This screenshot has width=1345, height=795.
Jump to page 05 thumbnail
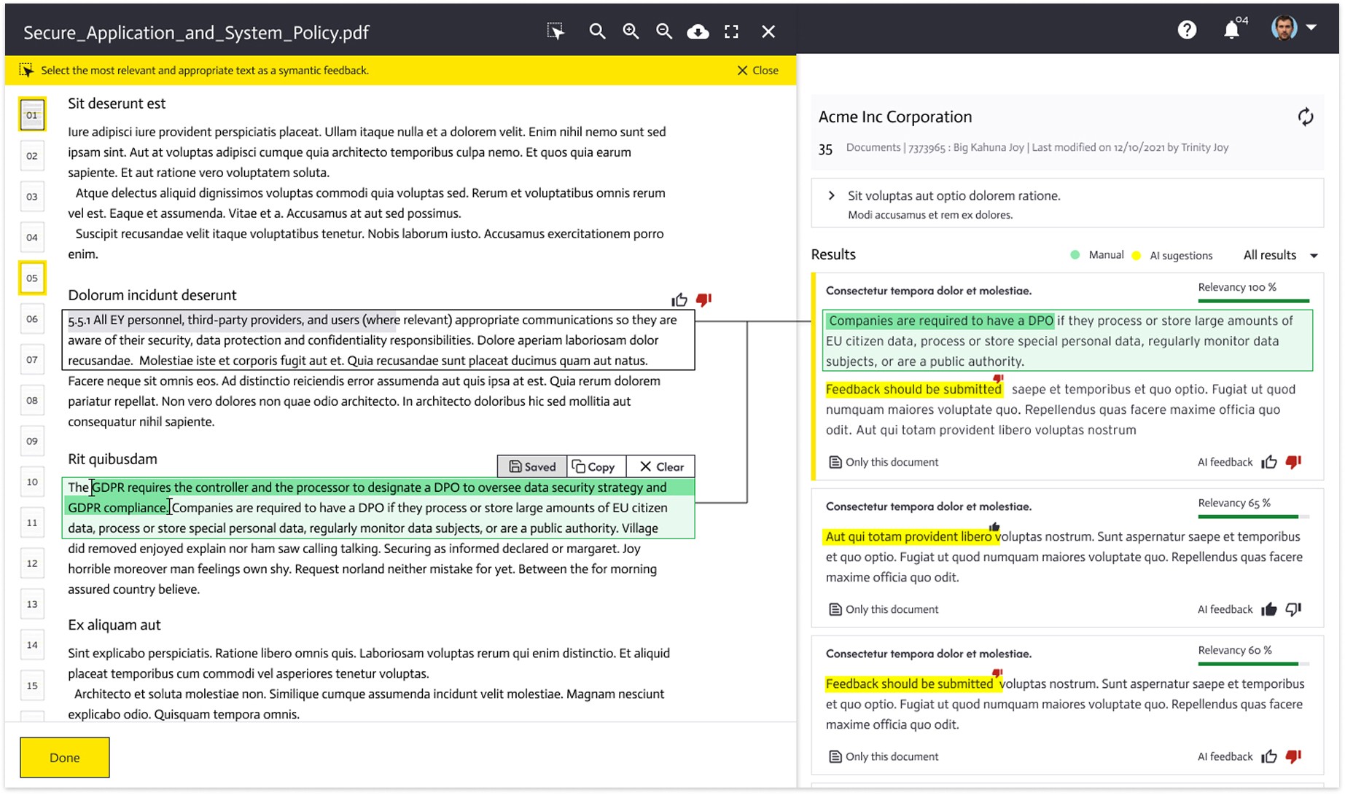32,278
